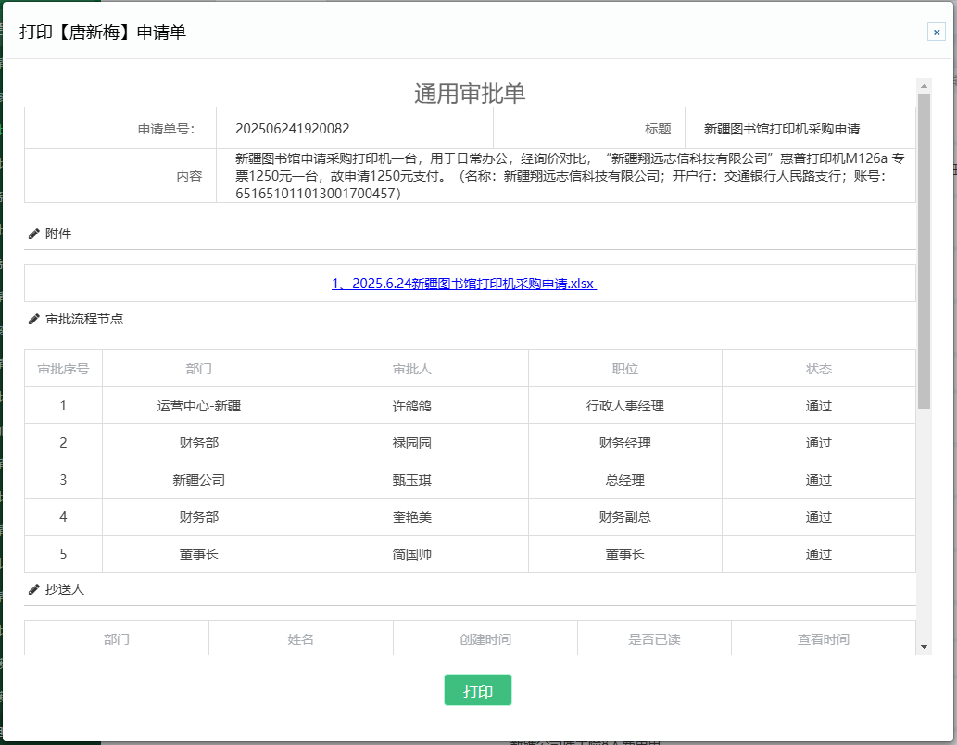Select the 财务经理 position cell
The image size is (957, 745).
pyautogui.click(x=625, y=443)
